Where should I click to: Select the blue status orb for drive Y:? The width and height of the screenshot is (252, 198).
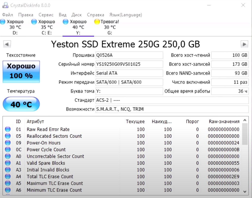click(x=65, y=21)
